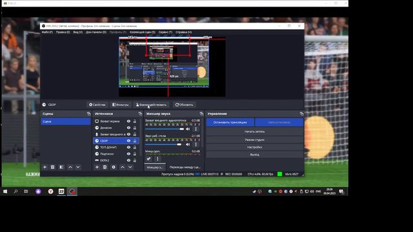The height and width of the screenshot is (232, 413).
Task: Switch to the Переходы между сценами tab
Action: 185,167
